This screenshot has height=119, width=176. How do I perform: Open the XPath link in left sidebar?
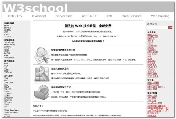pos(7,92)
